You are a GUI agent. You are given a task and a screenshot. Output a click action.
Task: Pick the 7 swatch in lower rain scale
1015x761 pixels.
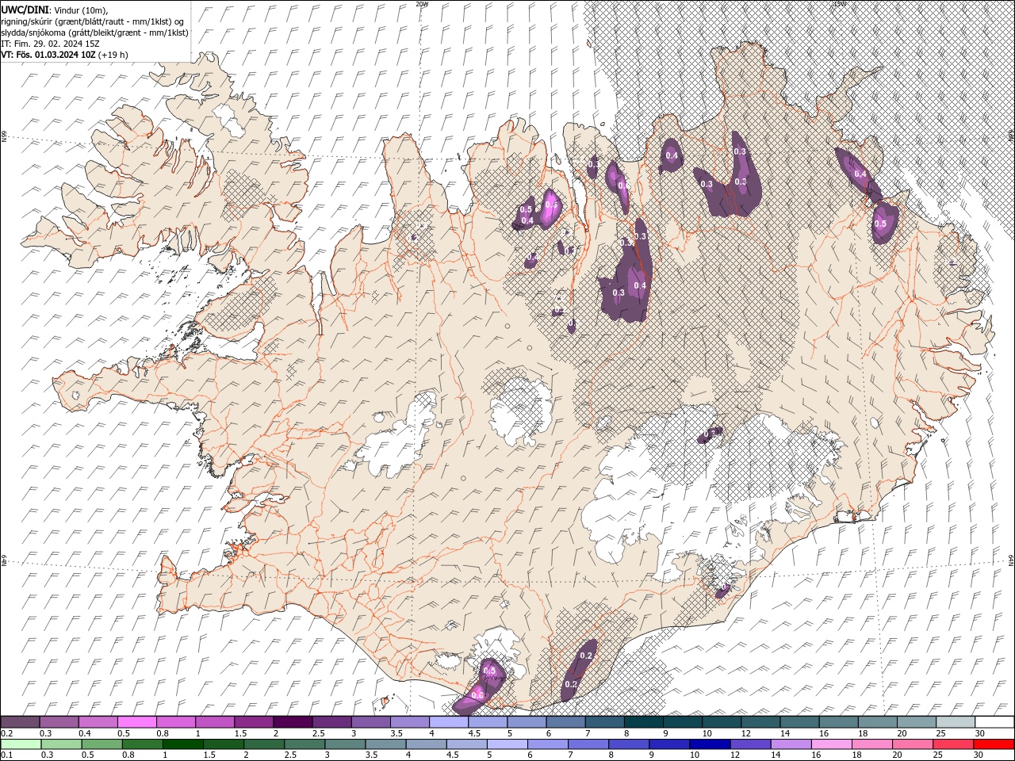pyautogui.click(x=588, y=744)
